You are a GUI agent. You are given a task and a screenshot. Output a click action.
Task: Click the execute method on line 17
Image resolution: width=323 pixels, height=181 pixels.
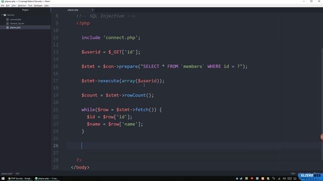pos(110,80)
